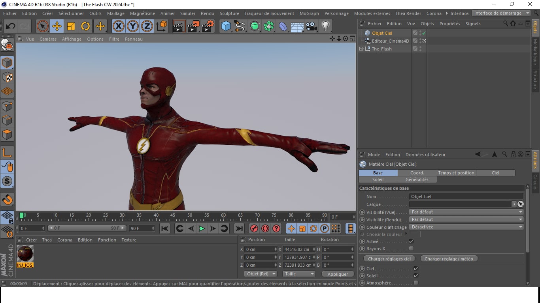This screenshot has height=303, width=540.
Task: Toggle X axis lock
Action: 118,26
